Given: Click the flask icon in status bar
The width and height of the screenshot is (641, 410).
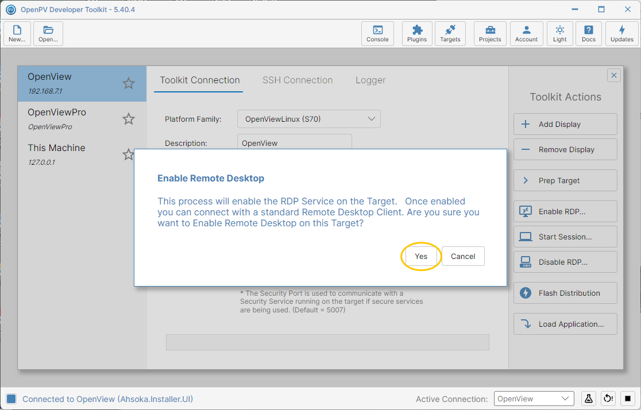Looking at the screenshot, I should pos(589,399).
